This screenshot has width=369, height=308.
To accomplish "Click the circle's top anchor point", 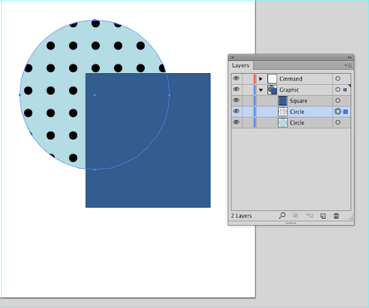I will (95, 20).
